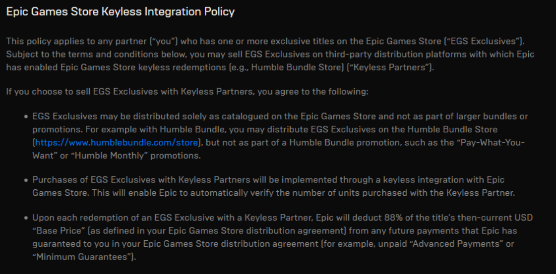This screenshot has height=274, width=556.
Task: Click the quoted term "Pay-What-You-" in the first bullet
Action: click(484, 143)
